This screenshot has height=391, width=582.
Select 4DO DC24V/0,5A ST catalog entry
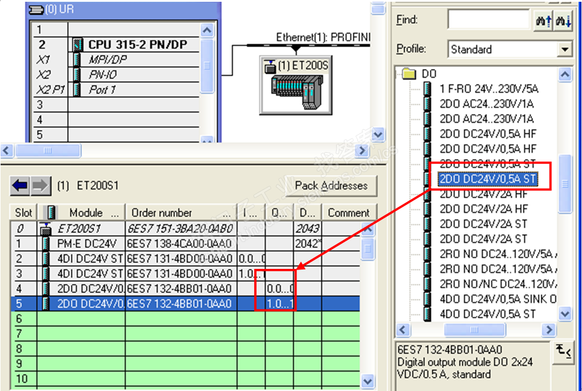[x=488, y=314]
